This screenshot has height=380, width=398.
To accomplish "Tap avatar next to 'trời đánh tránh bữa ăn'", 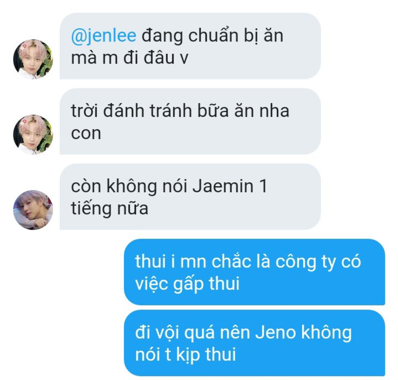I will tap(33, 135).
